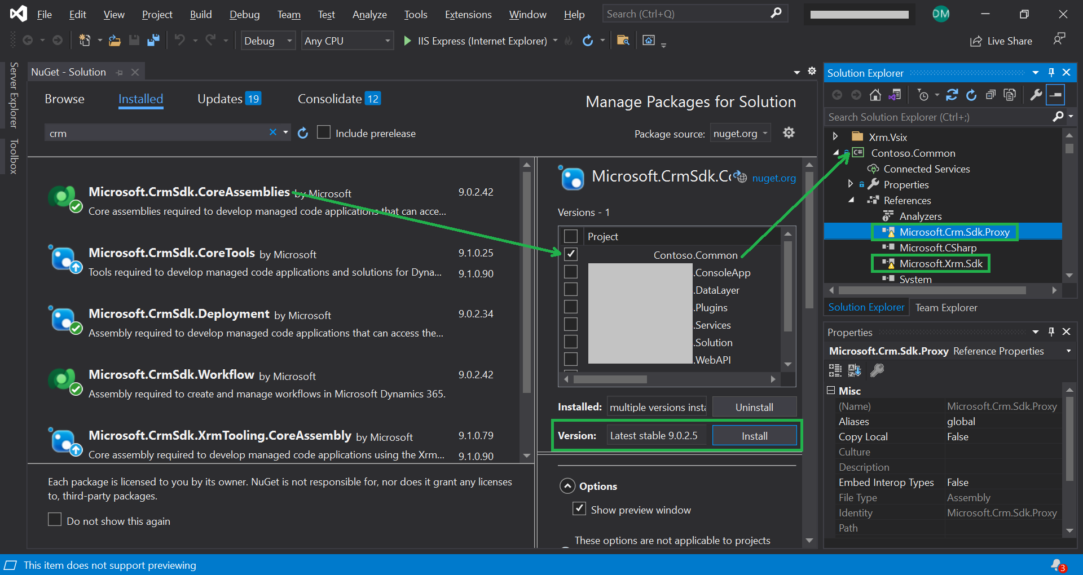The width and height of the screenshot is (1083, 575).
Task: Enable the Include prerelease checkbox
Action: 324,132
